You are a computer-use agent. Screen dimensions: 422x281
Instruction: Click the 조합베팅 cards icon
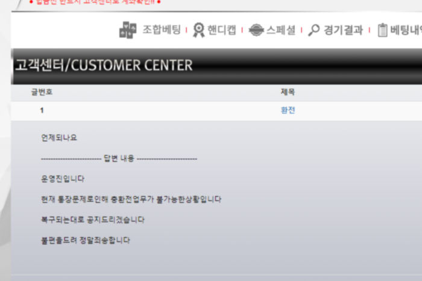[128, 30]
